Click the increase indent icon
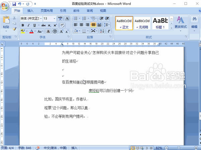201x150 pixels. tap(107, 19)
